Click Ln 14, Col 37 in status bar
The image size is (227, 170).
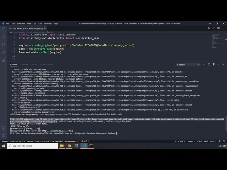coord(180,141)
